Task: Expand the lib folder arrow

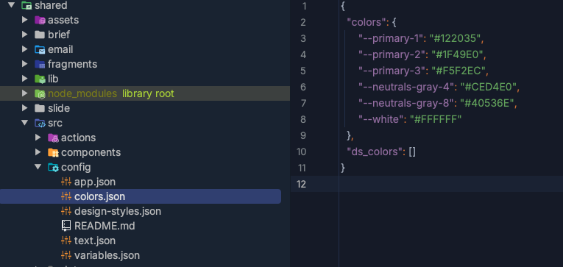Action: pos(25,79)
